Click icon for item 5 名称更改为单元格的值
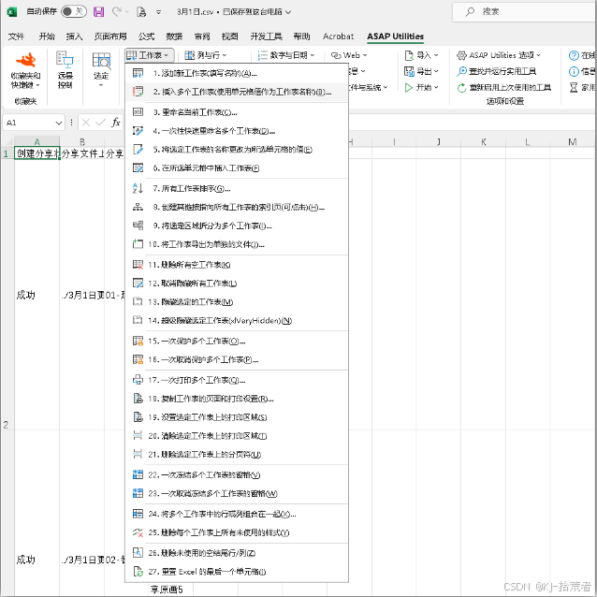This screenshot has height=597, width=597. pos(138,150)
